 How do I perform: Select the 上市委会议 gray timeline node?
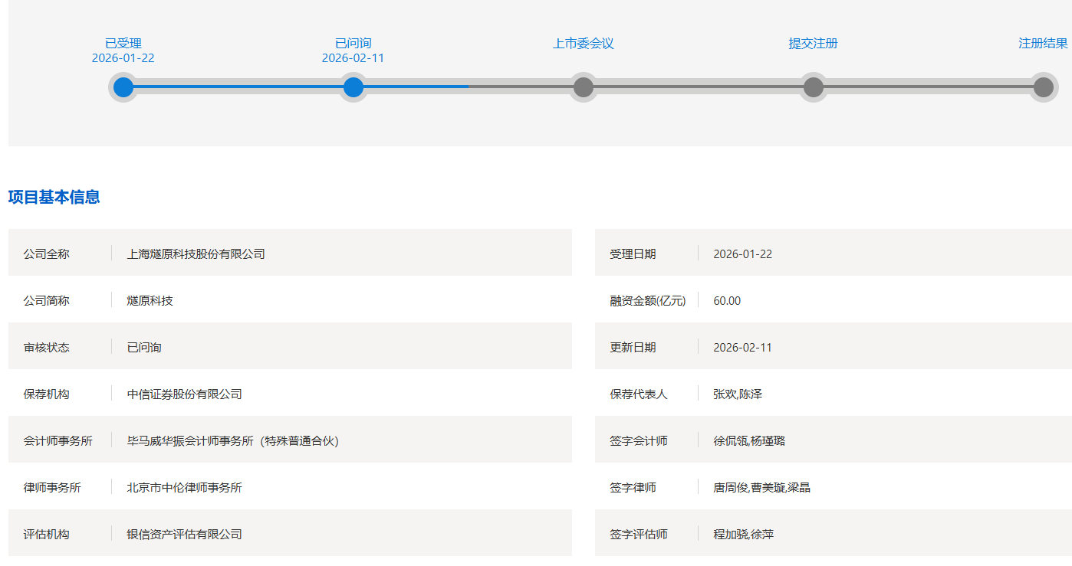[584, 87]
